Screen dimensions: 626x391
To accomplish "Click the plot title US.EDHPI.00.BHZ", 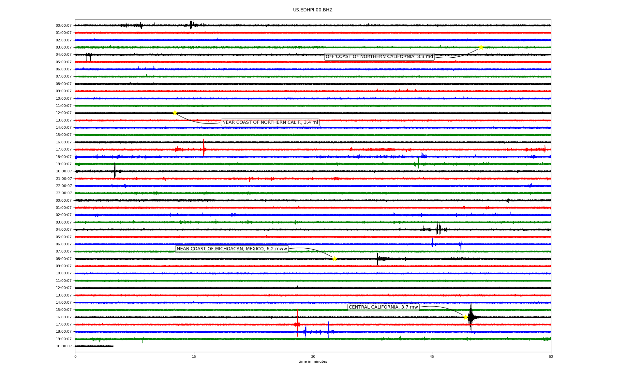I will coord(313,10).
